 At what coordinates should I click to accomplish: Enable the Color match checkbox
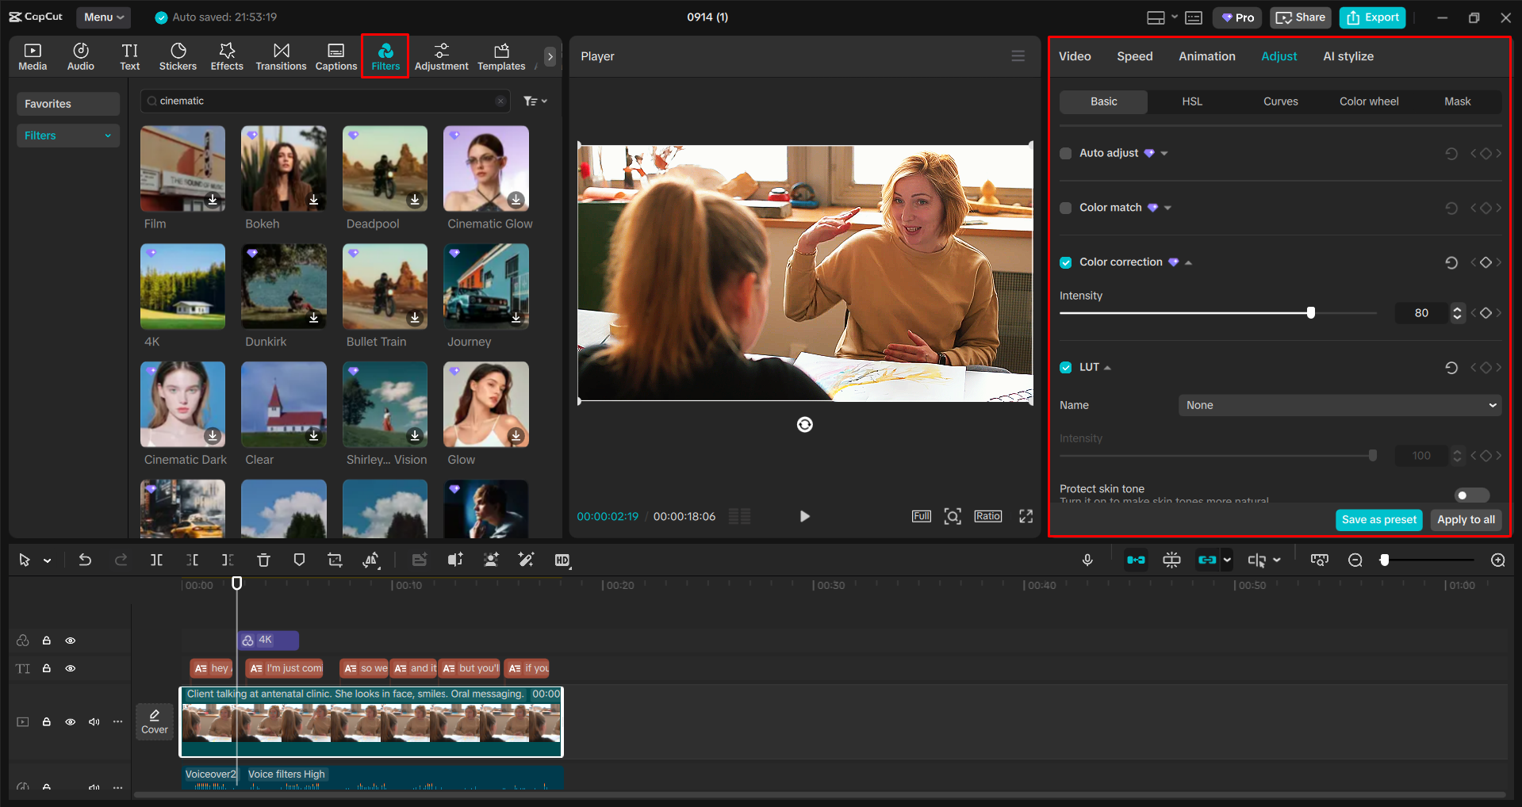[x=1065, y=208]
